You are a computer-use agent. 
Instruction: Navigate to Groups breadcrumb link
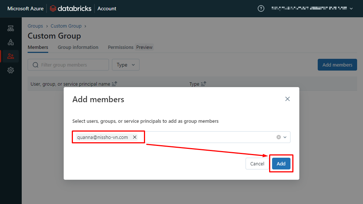click(35, 26)
